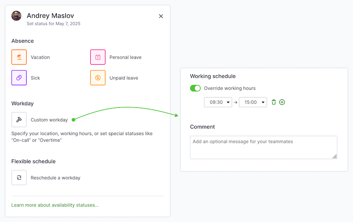Viewport: 353px width, 222px height.
Task: Click Andrey Maslov's avatar photo
Action: tap(17, 16)
